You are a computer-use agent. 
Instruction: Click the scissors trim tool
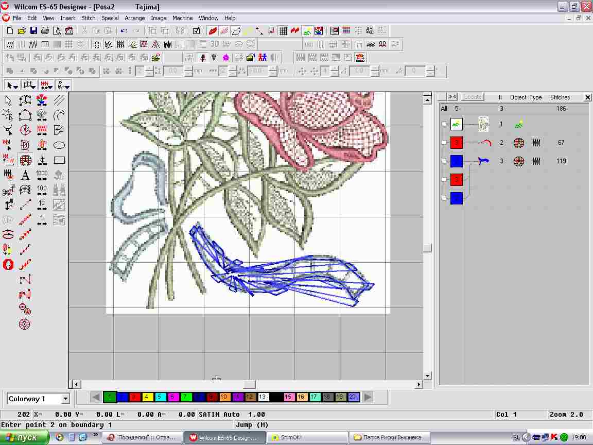[8, 191]
